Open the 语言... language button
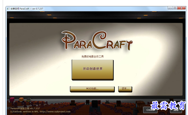This screenshot has width=188, height=115. point(125,89)
